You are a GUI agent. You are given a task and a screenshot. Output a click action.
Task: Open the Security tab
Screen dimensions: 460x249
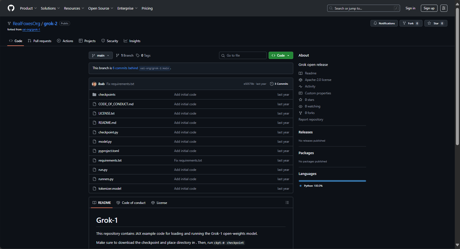coord(110,41)
